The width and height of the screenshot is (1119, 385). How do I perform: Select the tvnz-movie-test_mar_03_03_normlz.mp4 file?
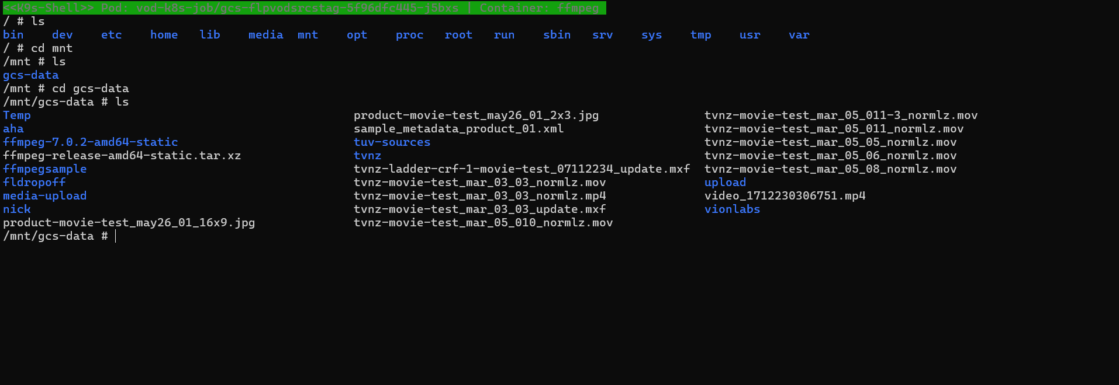(x=479, y=196)
